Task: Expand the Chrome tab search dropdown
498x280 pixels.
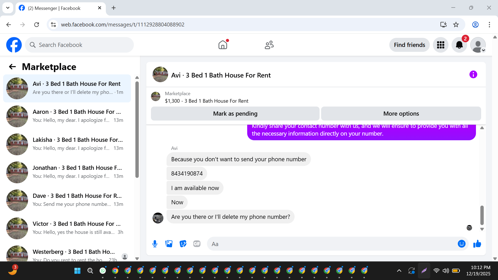Action: tap(8, 8)
